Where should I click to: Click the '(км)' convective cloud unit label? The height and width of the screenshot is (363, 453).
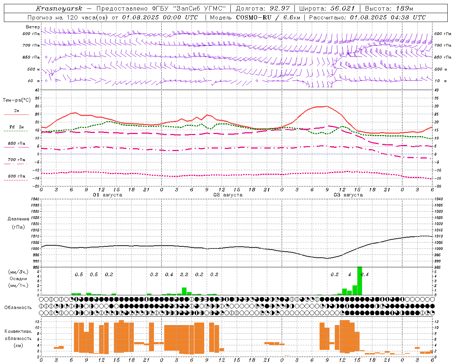click(18, 345)
